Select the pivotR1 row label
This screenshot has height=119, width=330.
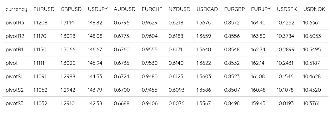pyautogui.click(x=14, y=49)
